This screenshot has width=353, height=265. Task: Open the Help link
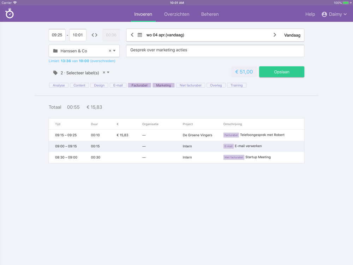[x=310, y=14]
